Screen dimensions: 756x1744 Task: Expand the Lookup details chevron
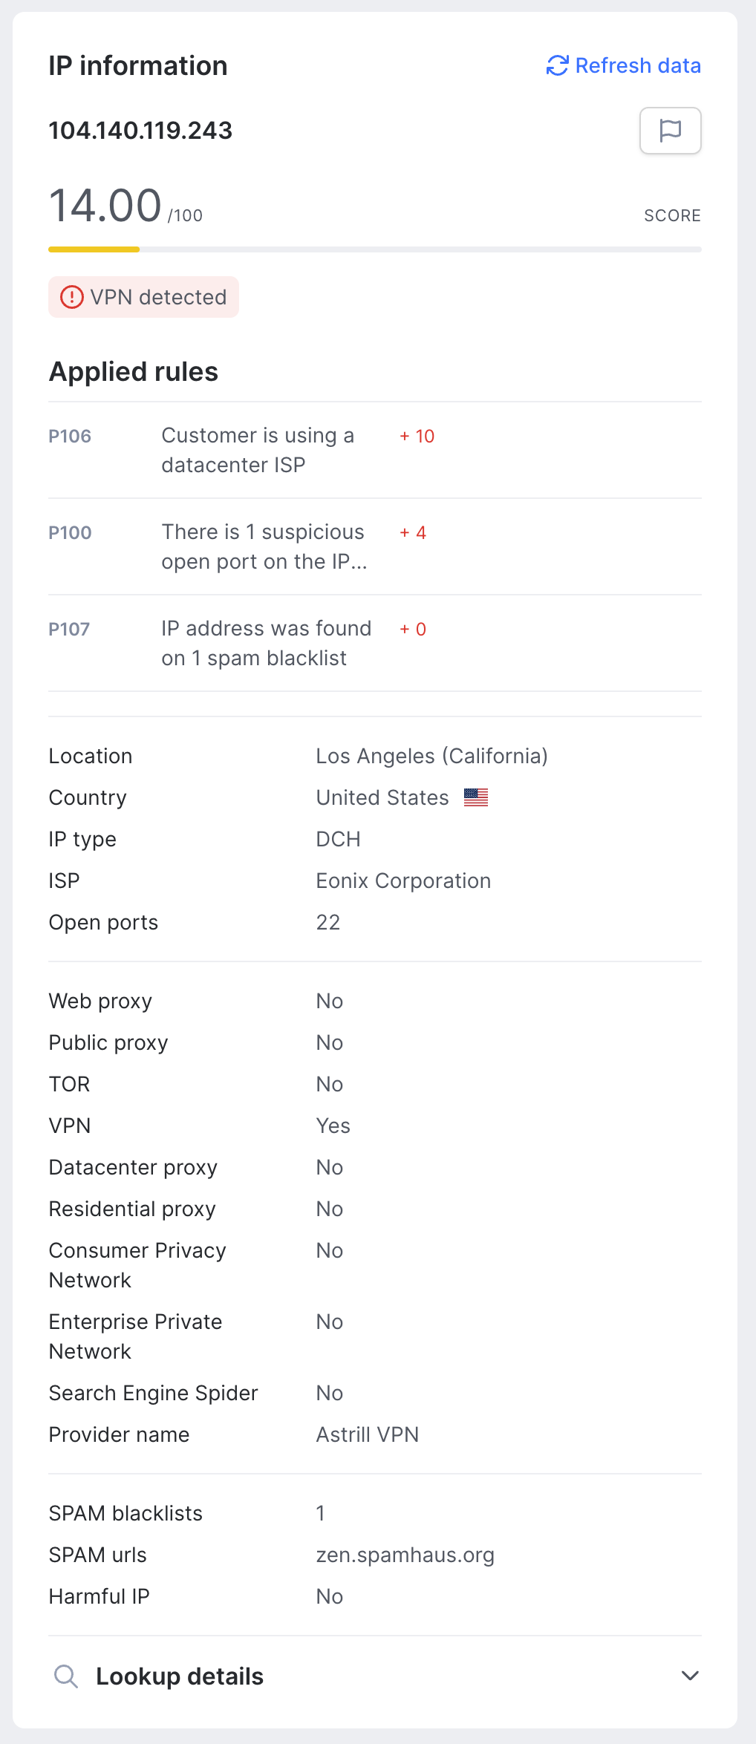(690, 1676)
